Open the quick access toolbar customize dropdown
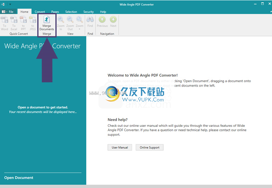 click(x=10, y=4)
